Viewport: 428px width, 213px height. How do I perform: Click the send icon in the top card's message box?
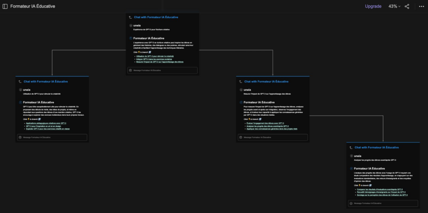tap(130, 70)
